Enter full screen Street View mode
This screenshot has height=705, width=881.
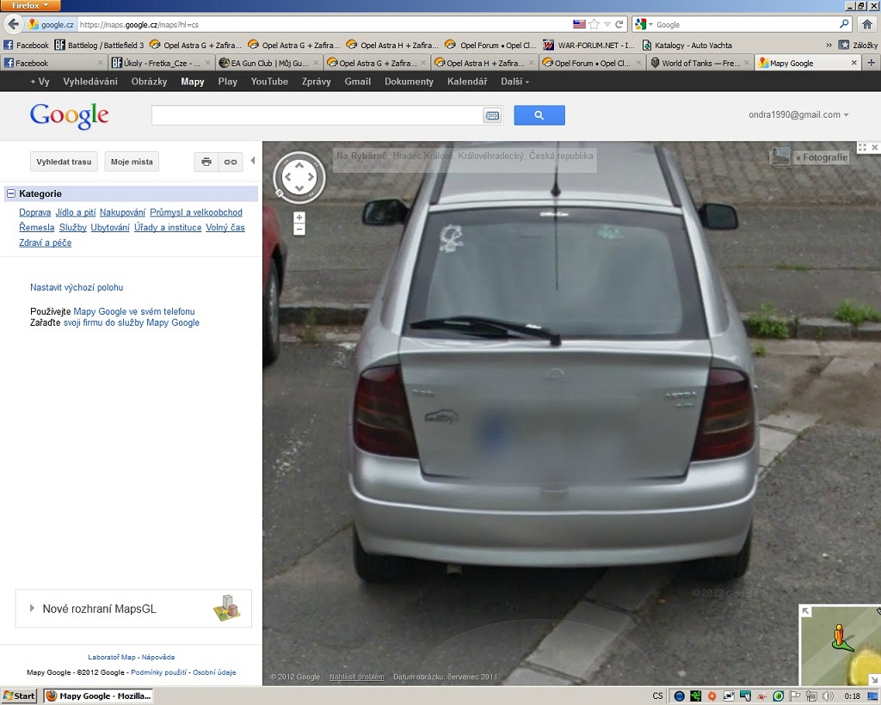click(863, 148)
